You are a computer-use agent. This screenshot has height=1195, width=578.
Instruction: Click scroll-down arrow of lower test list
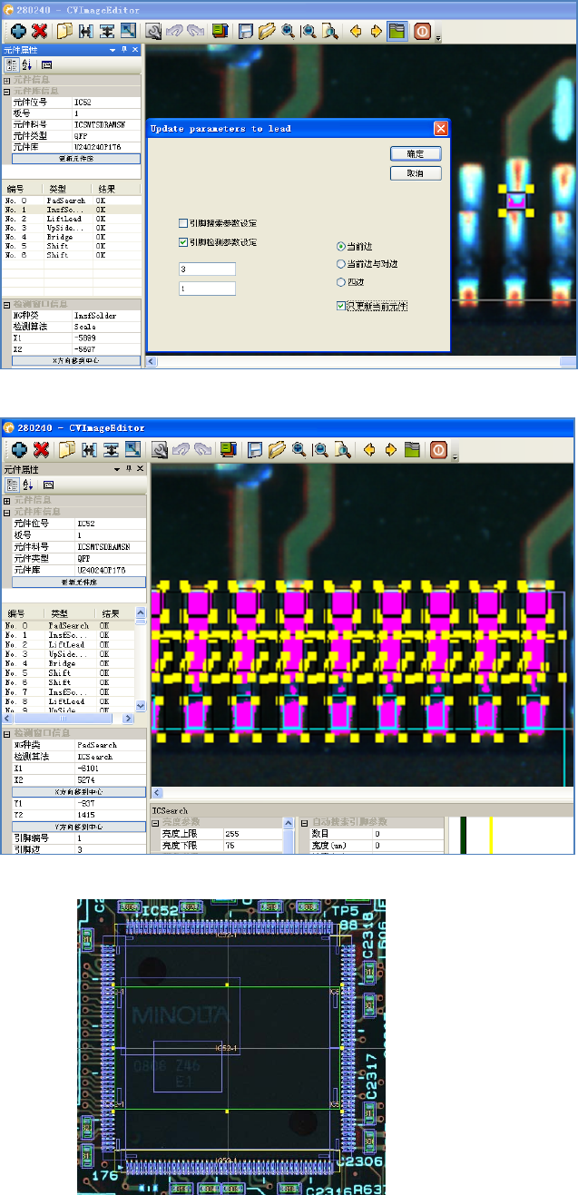[x=141, y=706]
